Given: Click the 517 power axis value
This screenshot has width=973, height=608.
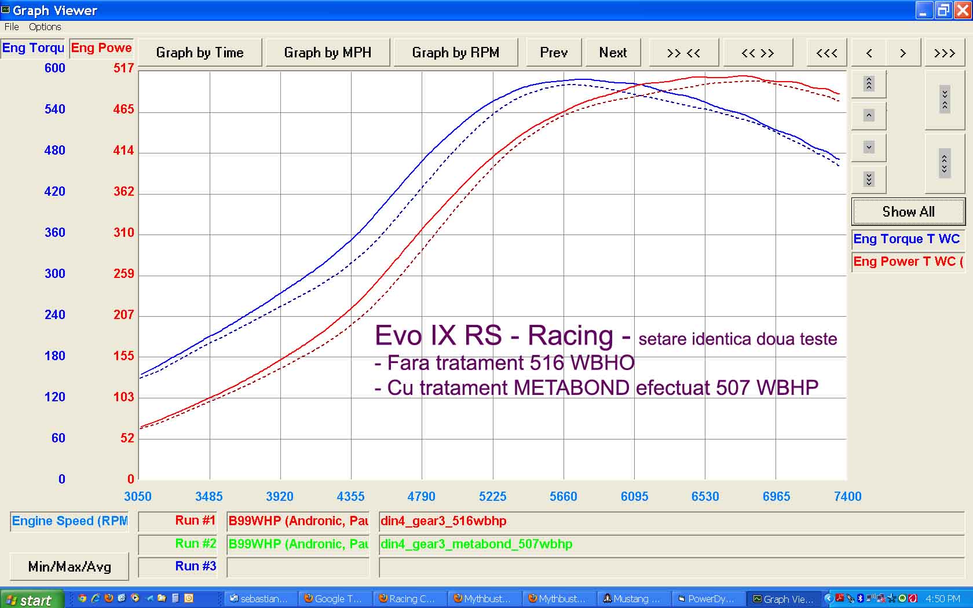Looking at the screenshot, I should (x=123, y=68).
